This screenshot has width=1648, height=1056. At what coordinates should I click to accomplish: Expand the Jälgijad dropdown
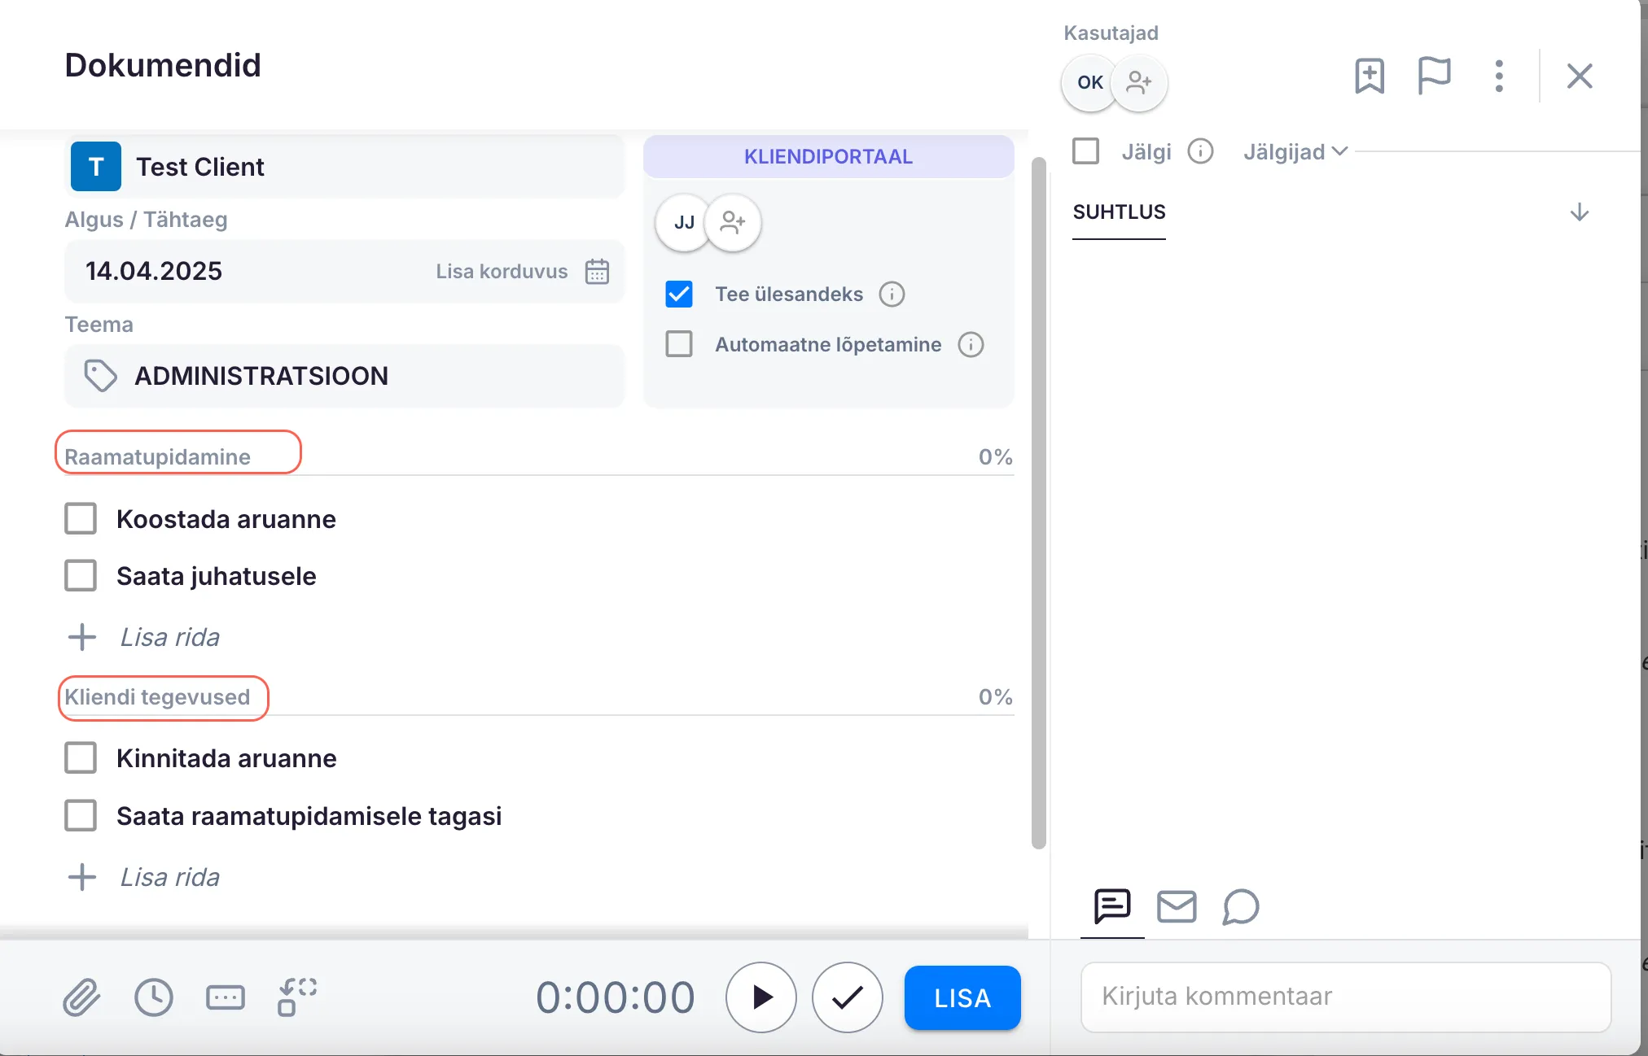1295,152
